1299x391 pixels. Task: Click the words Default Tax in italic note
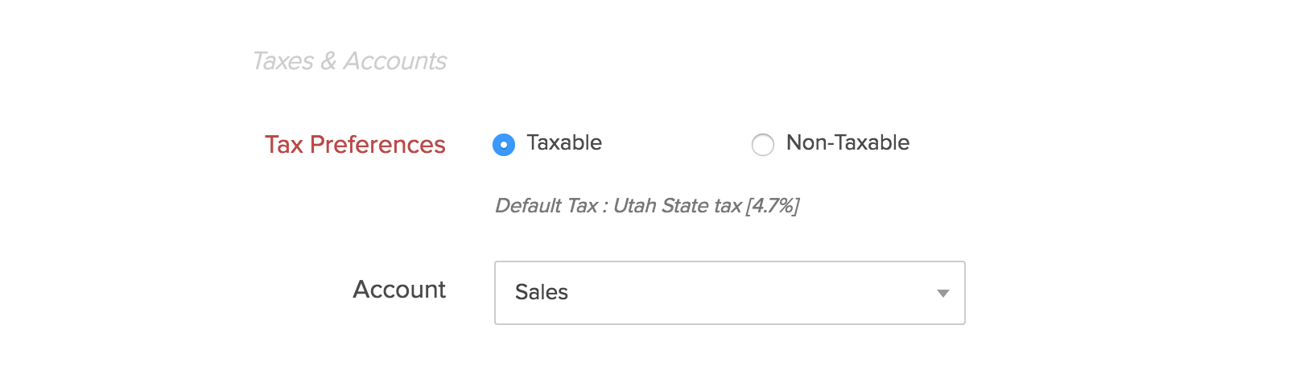tap(546, 206)
